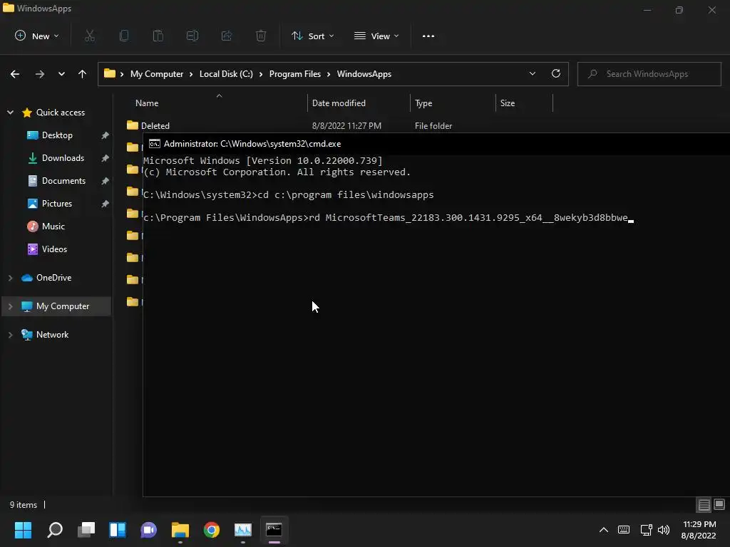Click Local Disk (C:) breadcrumb
Screen dimensions: 730x547
coord(226,74)
